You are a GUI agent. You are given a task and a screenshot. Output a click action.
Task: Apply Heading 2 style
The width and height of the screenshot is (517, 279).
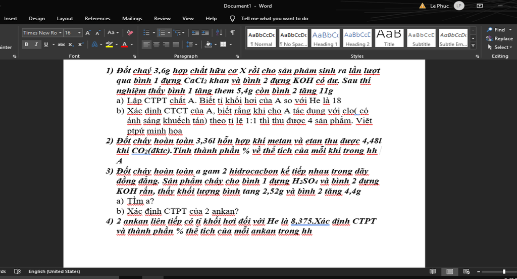click(x=357, y=38)
